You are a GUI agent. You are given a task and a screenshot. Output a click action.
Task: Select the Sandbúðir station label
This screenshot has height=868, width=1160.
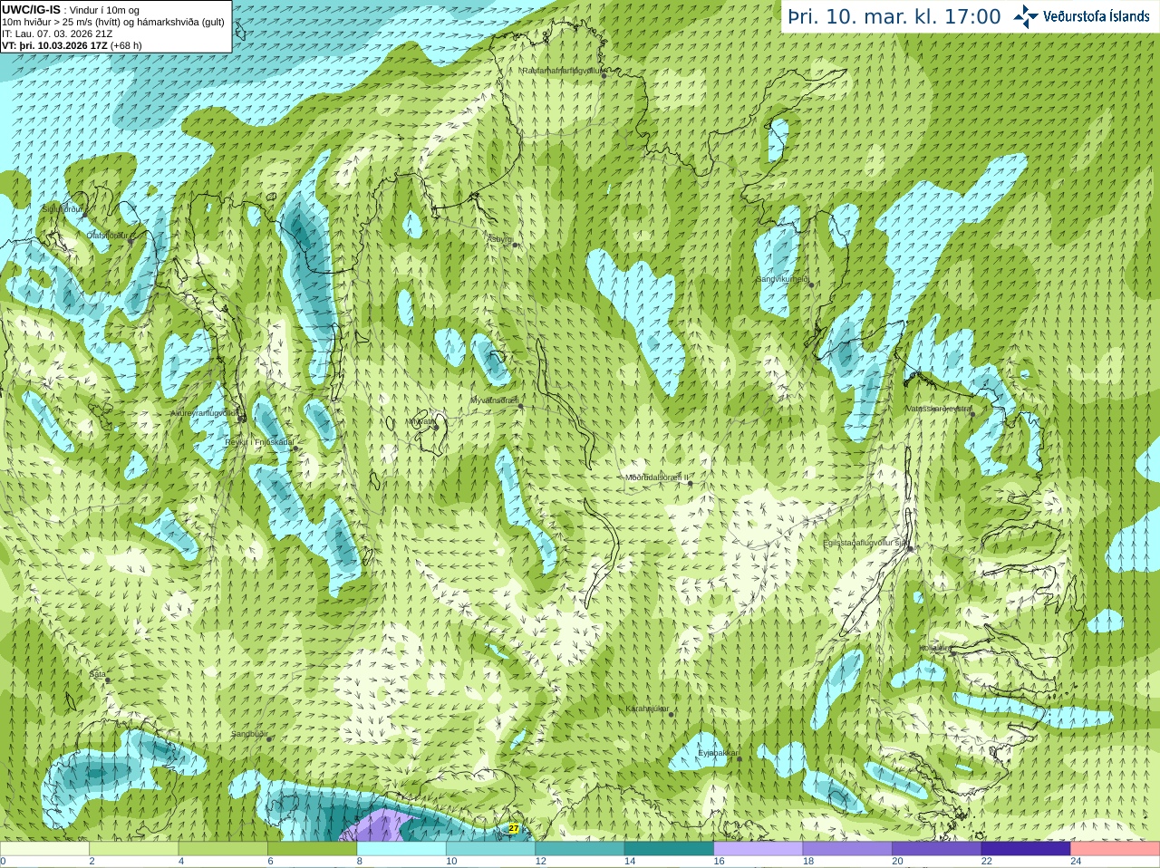(249, 734)
